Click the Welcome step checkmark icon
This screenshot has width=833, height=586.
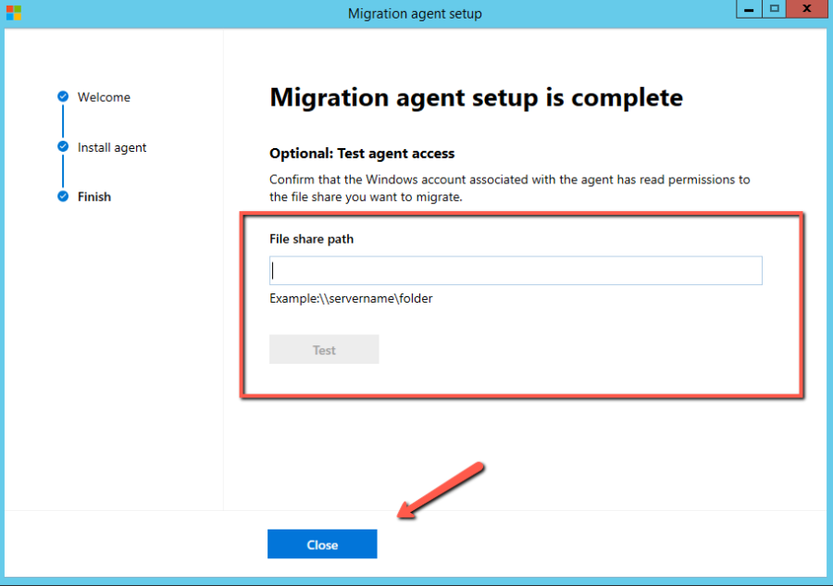click(63, 96)
